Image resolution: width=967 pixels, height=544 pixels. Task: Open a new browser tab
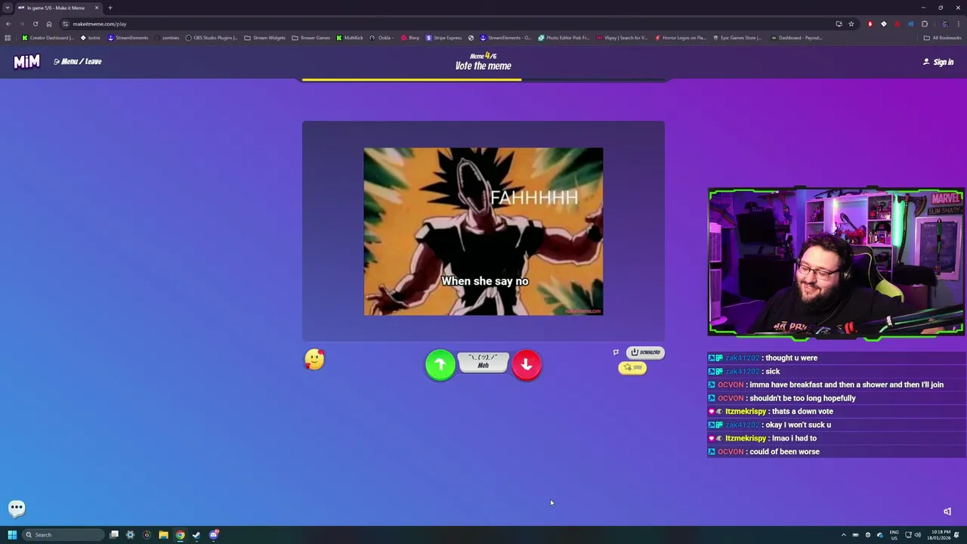click(x=110, y=8)
